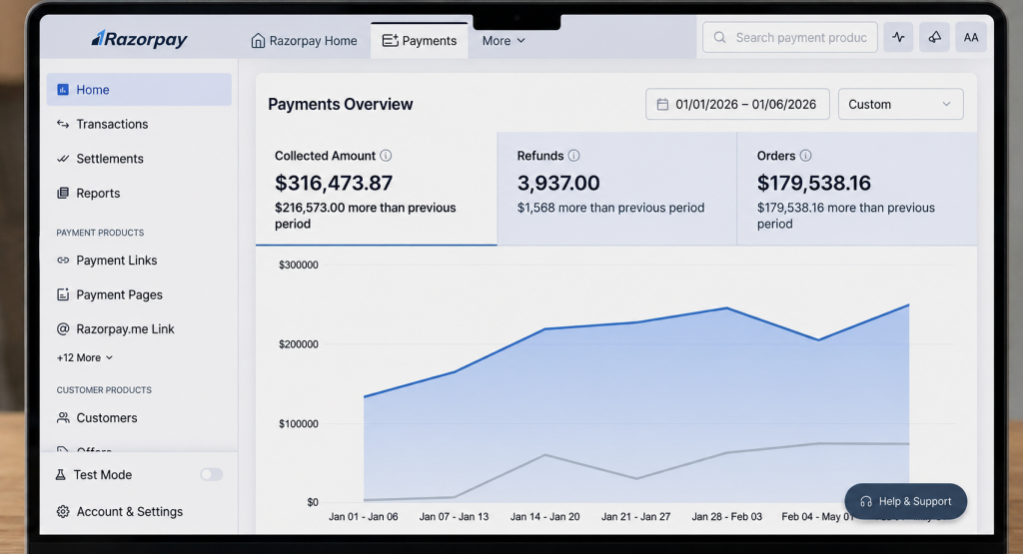1023x554 pixels.
Task: Click the Test Mode flask icon
Action: coord(61,474)
